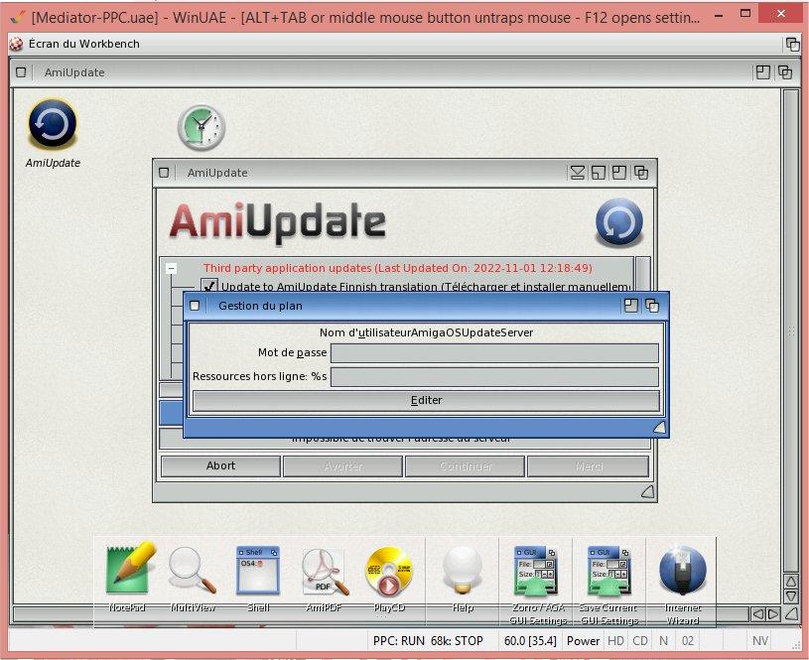Close the Gestion du plan dialog
809x660 pixels.
coord(195,306)
